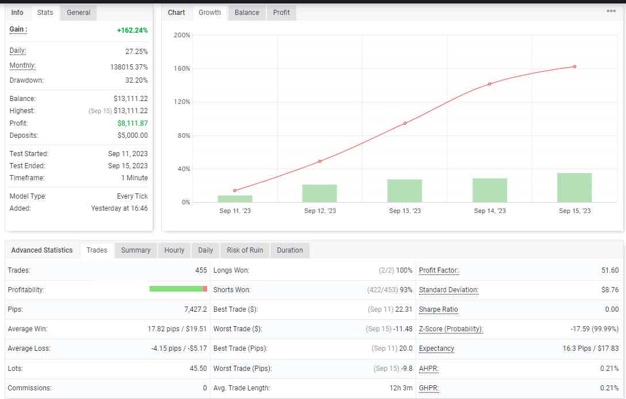Click the Sep 14 green bar

pos(490,191)
